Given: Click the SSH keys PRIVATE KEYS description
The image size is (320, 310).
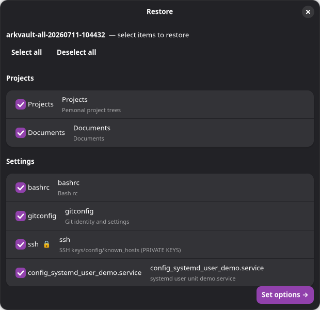Looking at the screenshot, I should 120,250.
